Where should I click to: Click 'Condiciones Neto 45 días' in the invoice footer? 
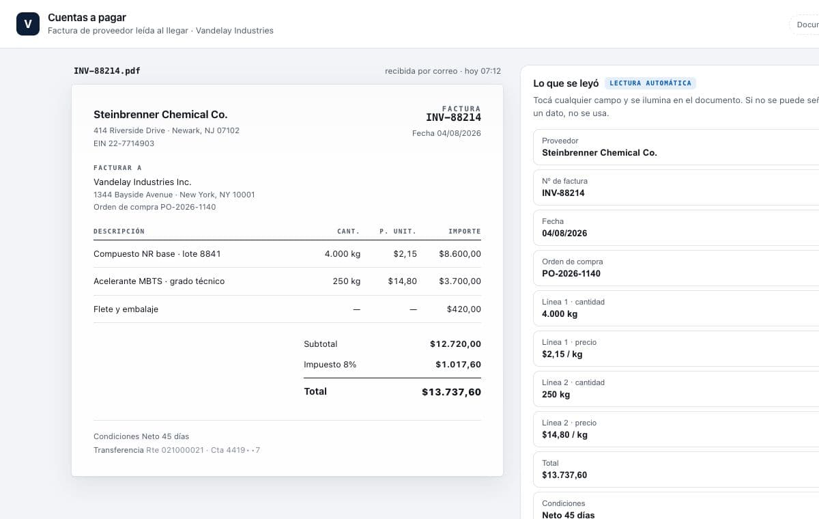(141, 436)
